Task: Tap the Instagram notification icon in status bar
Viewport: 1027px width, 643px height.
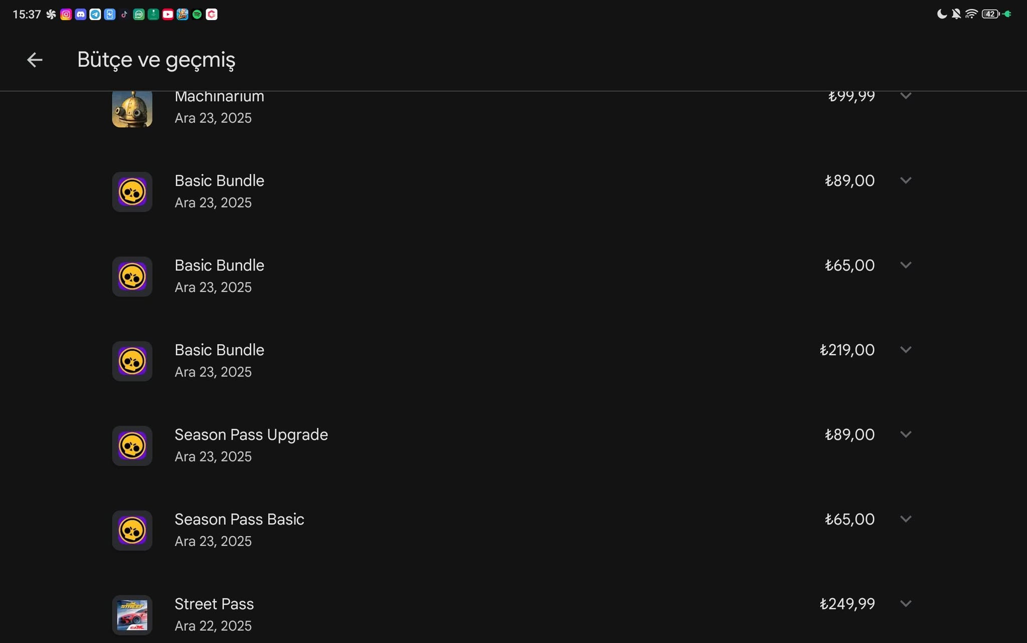Action: coord(66,15)
